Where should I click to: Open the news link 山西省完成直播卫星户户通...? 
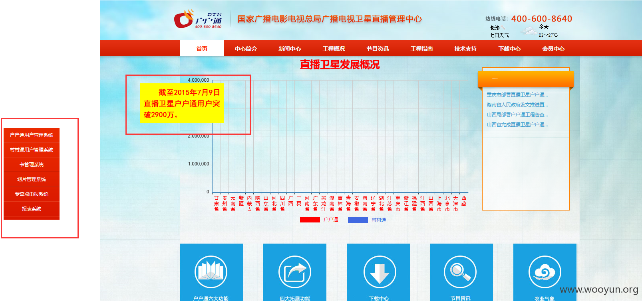click(x=517, y=125)
